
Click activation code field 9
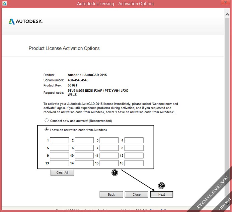click(x=59, y=156)
